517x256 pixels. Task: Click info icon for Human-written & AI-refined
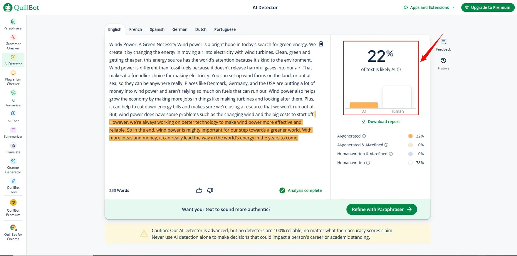tap(391, 154)
